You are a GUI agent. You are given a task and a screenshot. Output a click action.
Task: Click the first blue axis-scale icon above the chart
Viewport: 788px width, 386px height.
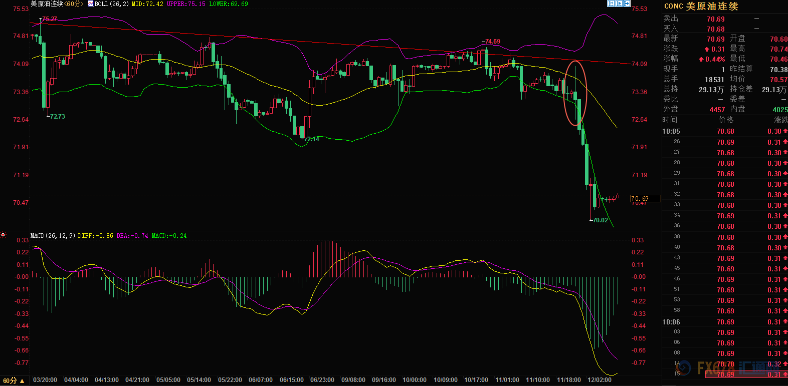coord(611,4)
